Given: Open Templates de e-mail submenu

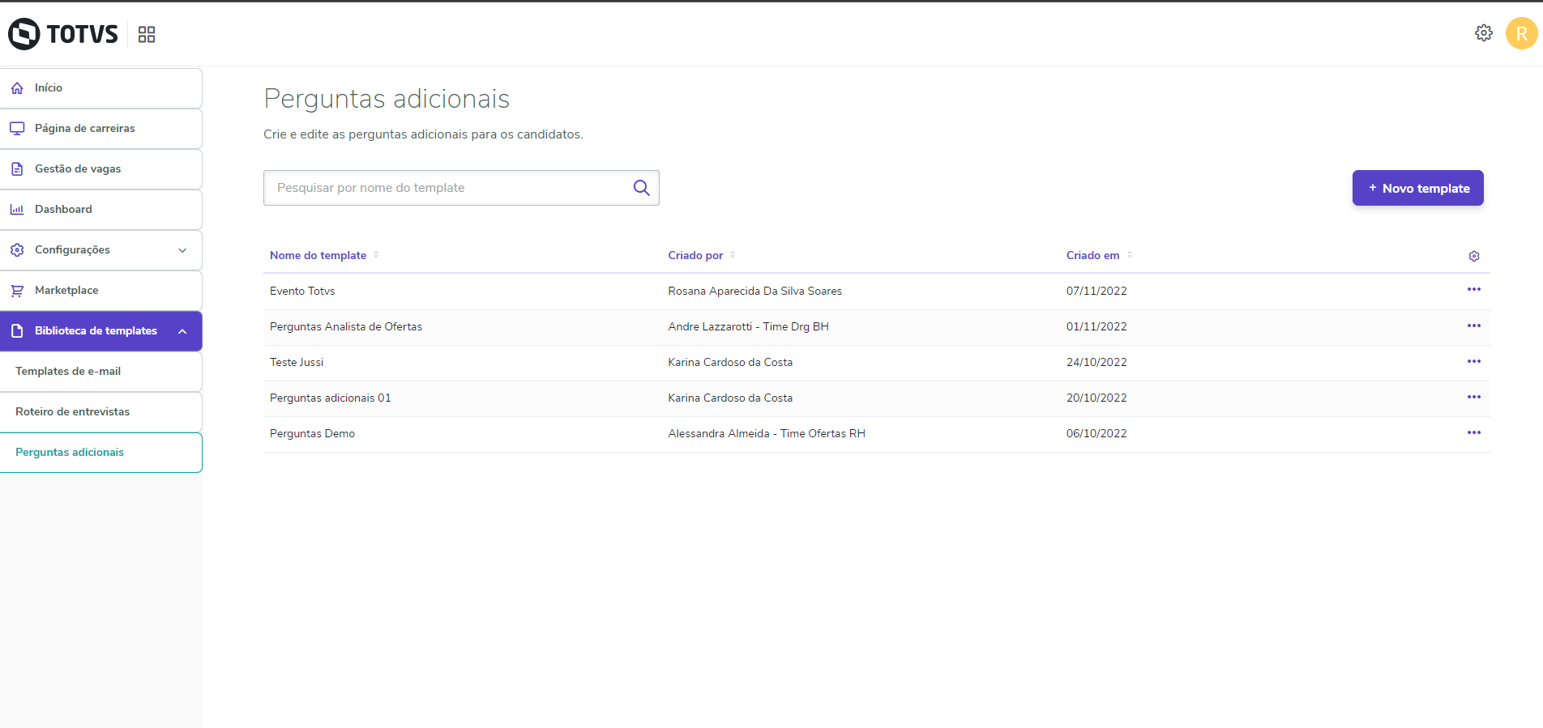Looking at the screenshot, I should coord(100,372).
